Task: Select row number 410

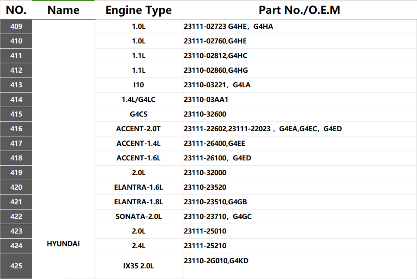Action: (x=16, y=41)
